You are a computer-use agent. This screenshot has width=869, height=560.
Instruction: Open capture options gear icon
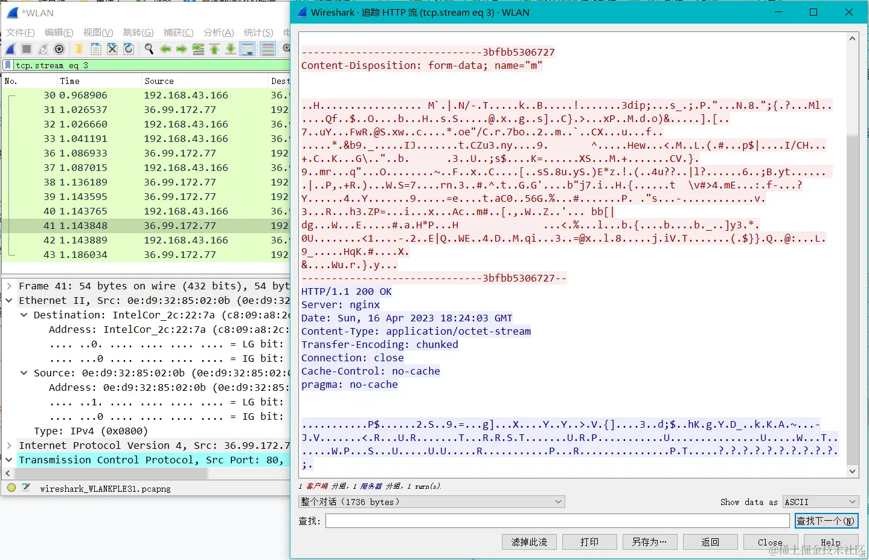tap(59, 49)
